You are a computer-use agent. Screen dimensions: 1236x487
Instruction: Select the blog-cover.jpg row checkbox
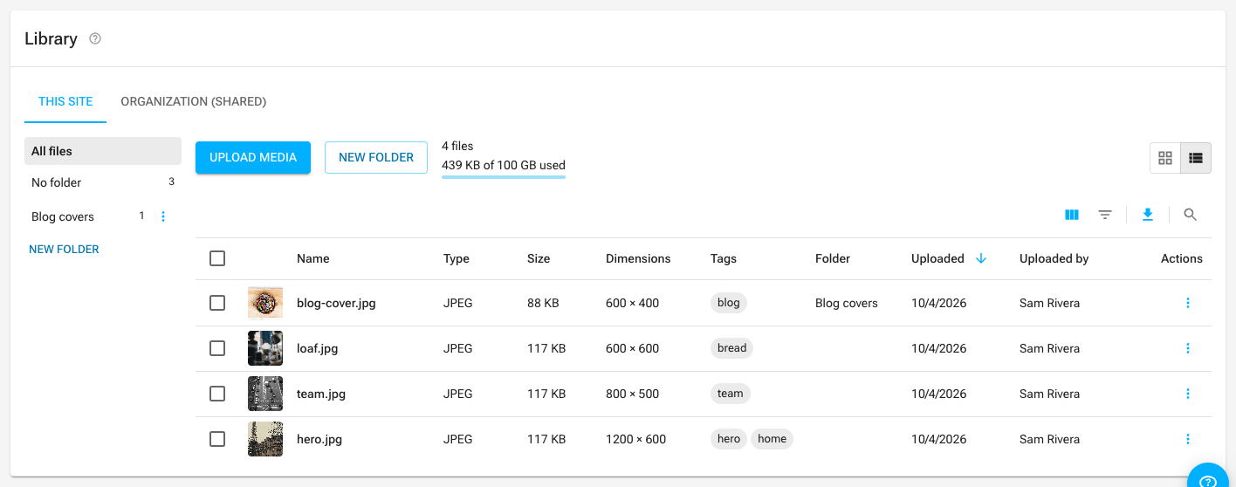click(x=217, y=303)
